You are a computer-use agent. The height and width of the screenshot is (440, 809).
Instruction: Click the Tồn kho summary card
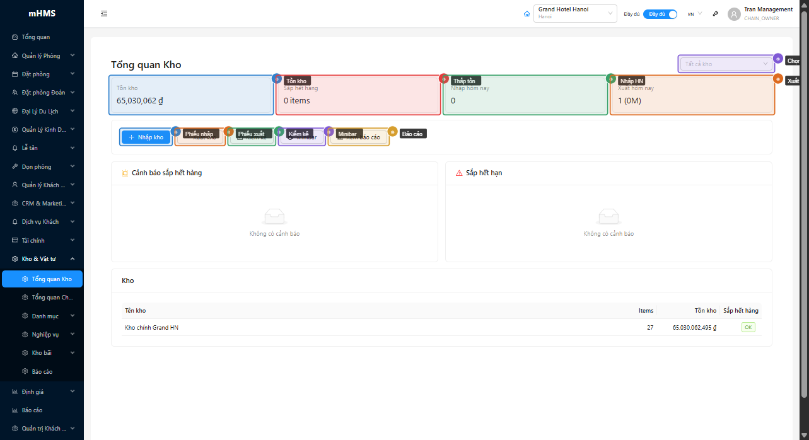[x=190, y=96]
